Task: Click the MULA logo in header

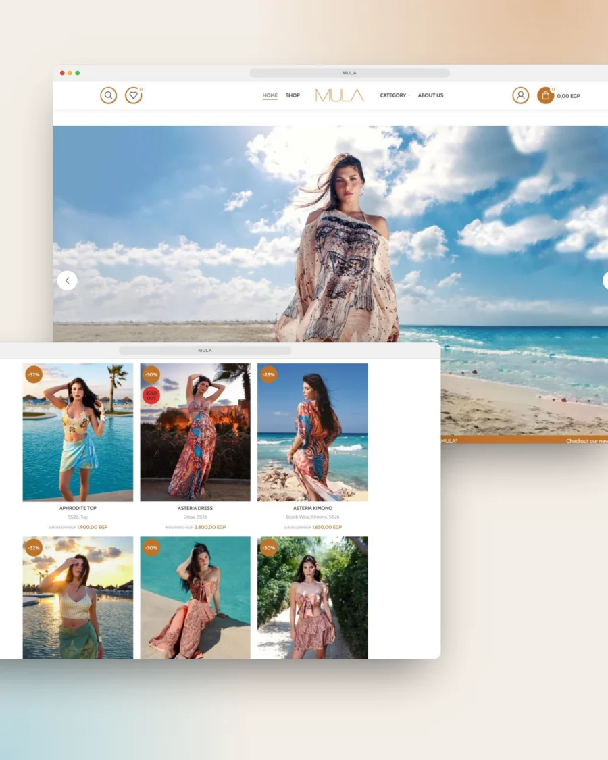Action: pyautogui.click(x=339, y=95)
